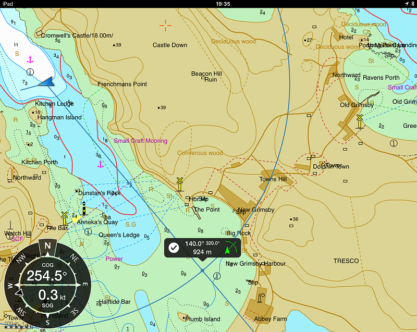Image resolution: width=417 pixels, height=332 pixels.
Task: Tap the Bluetooth icon in status bar
Action: click(412, 4)
